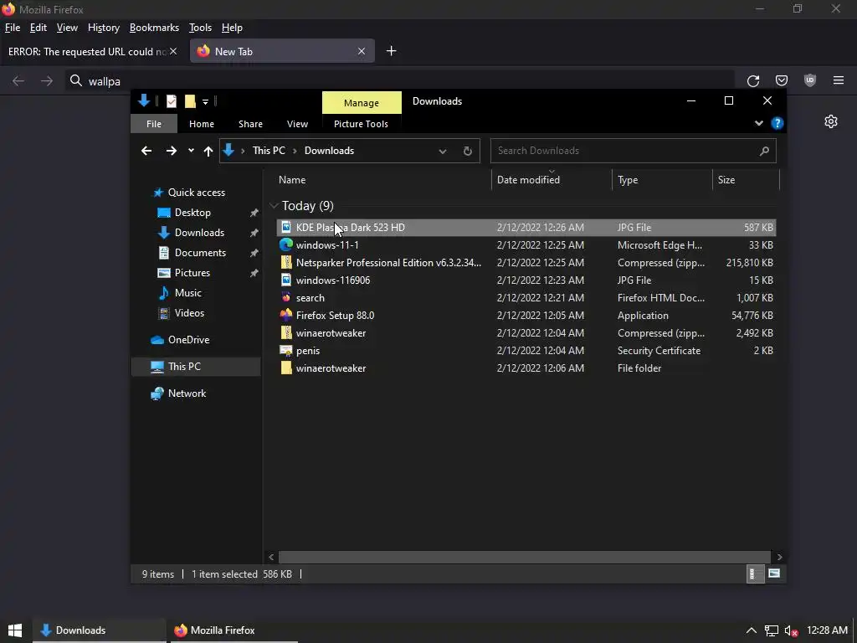This screenshot has width=857, height=643.
Task: Click the Properties quick access toolbar icon
Action: (x=171, y=101)
